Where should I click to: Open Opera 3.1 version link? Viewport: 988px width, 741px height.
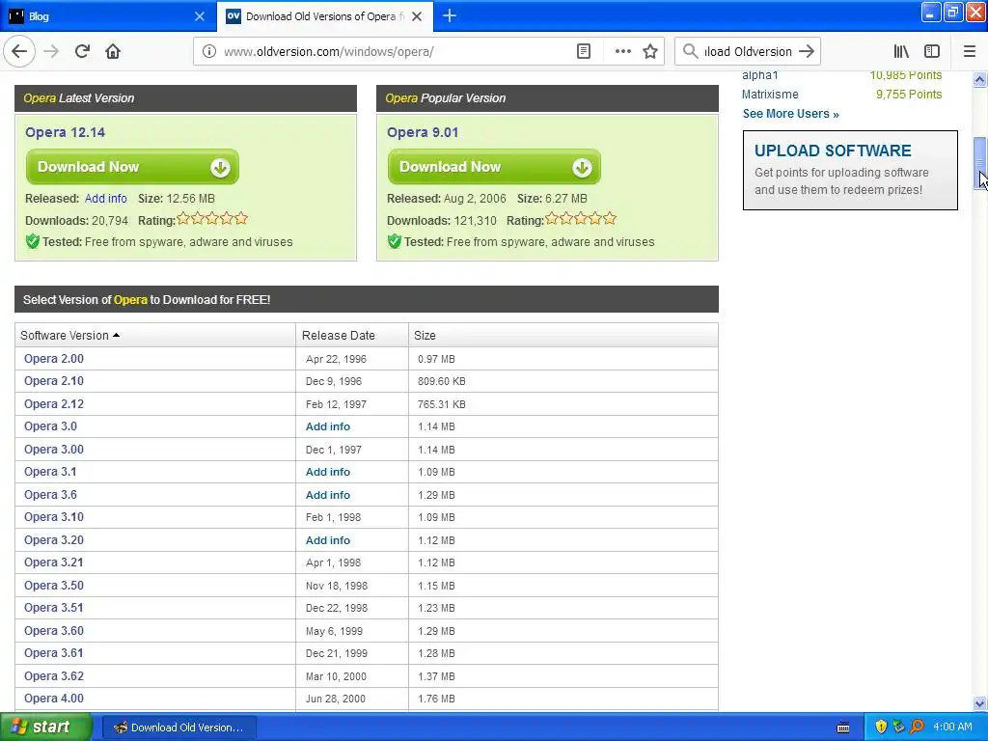click(50, 472)
